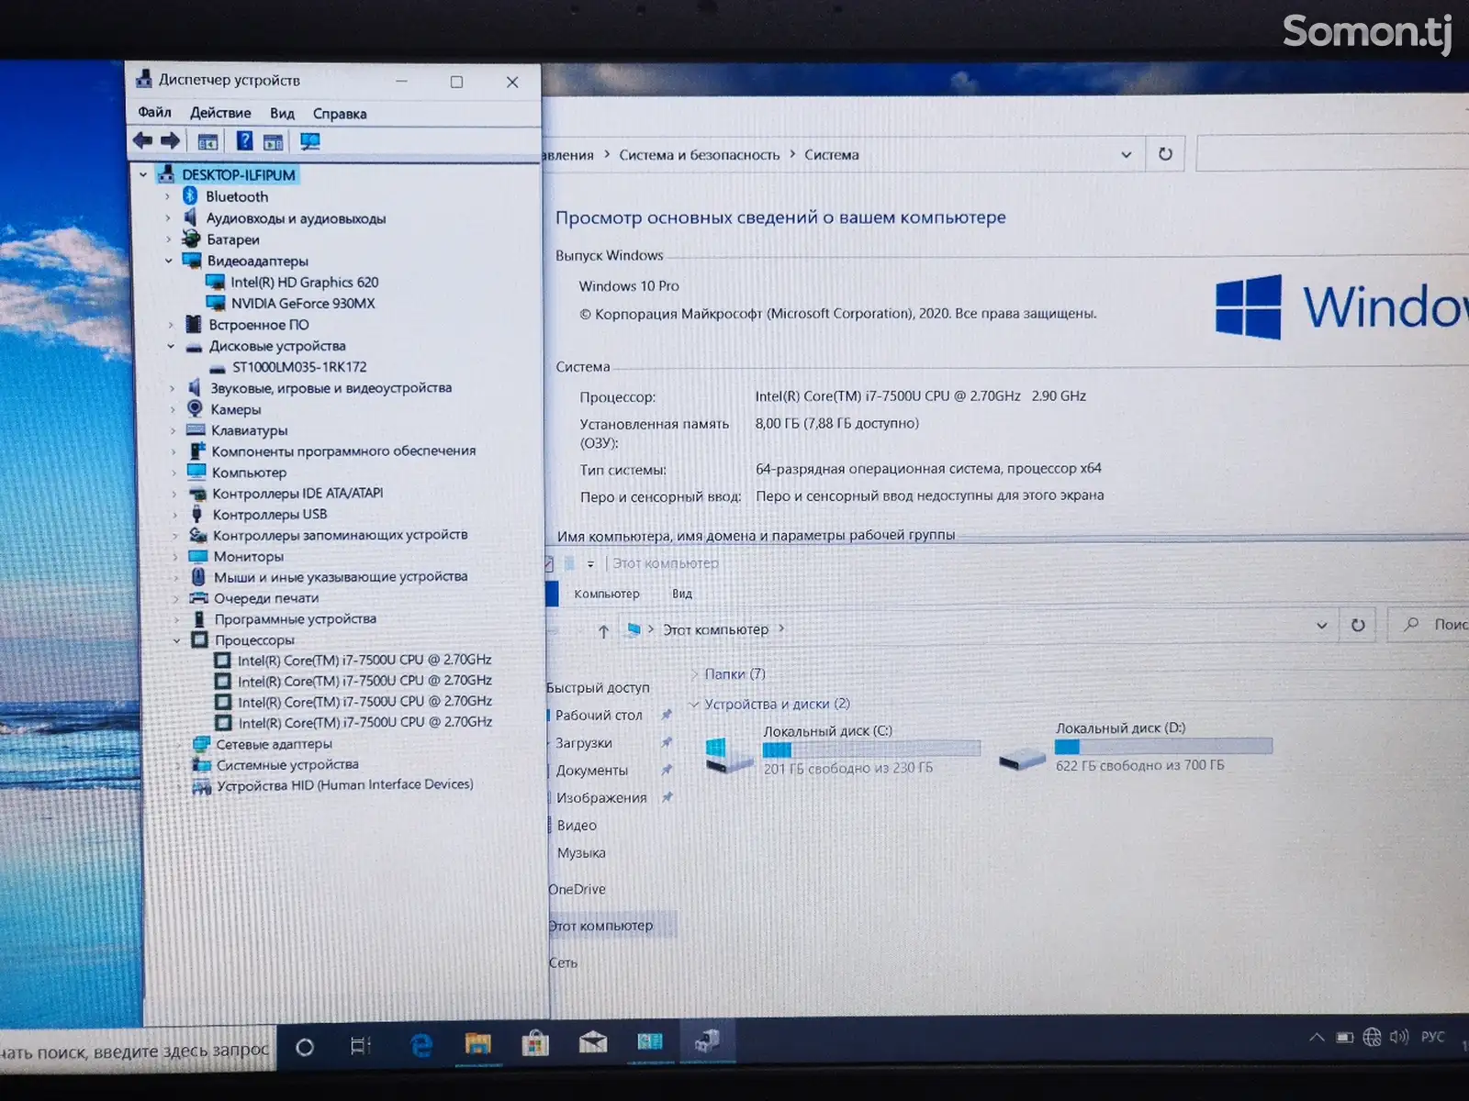Expand the Мониторы node

175,557
